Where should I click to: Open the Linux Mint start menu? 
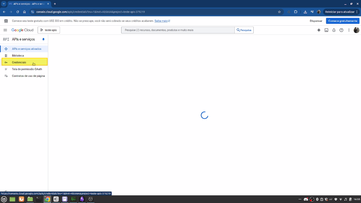coord(4,199)
